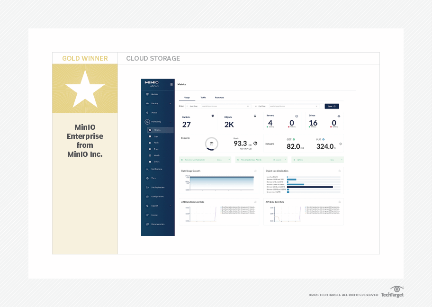The height and width of the screenshot is (307, 432).
Task: Open the Documentation icon in sidebar
Action: (147, 224)
